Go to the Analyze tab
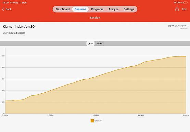 coord(113,9)
